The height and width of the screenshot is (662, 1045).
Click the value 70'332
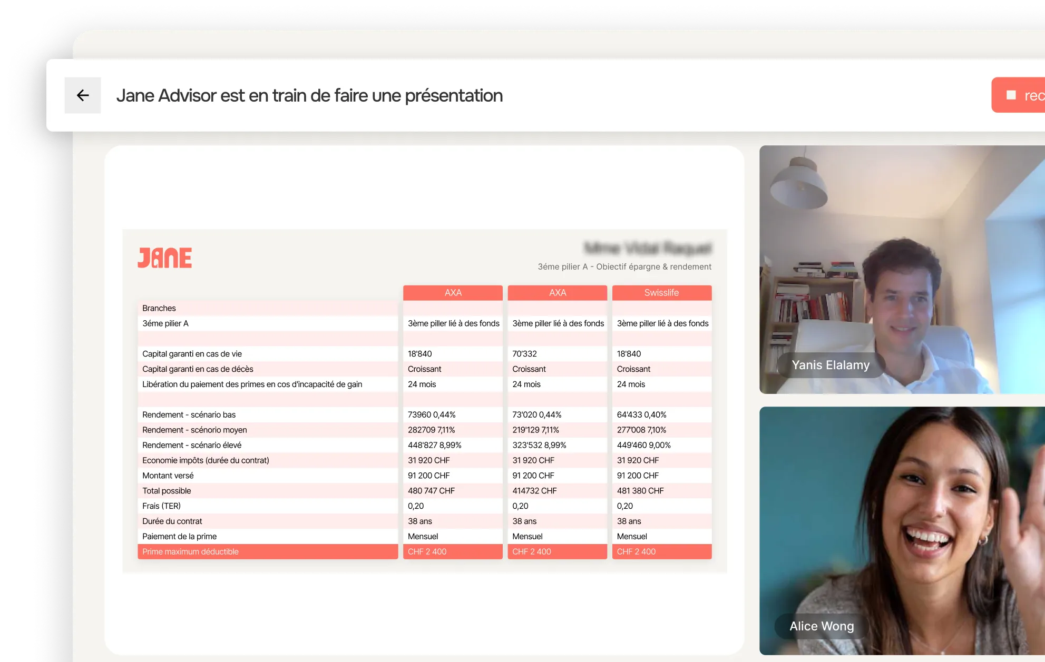click(x=524, y=354)
